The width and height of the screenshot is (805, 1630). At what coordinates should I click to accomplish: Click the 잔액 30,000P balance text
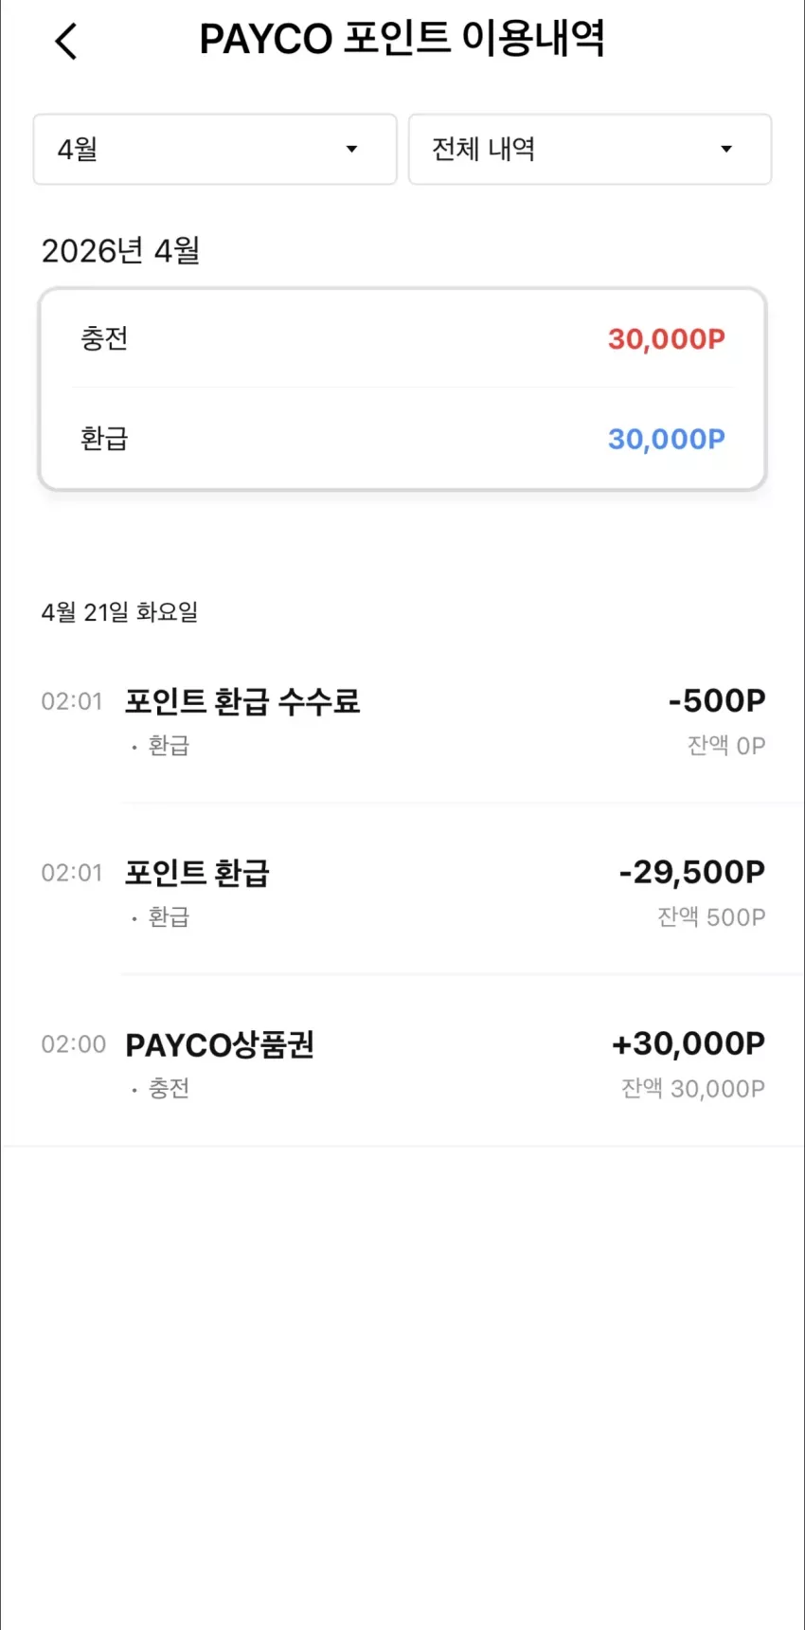point(693,1089)
